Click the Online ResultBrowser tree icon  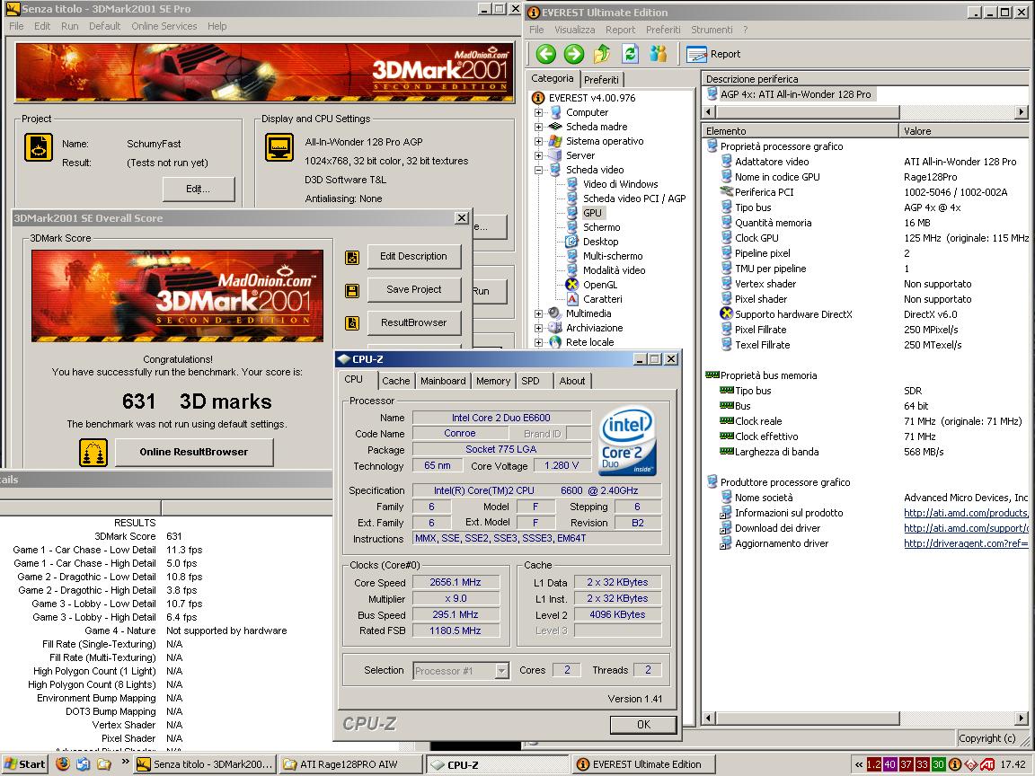tap(93, 453)
